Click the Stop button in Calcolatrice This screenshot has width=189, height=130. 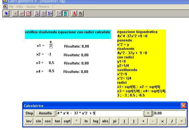[x=29, y=113]
